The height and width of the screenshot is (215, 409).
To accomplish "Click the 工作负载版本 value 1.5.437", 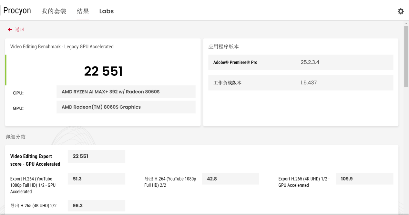I will pyautogui.click(x=309, y=83).
